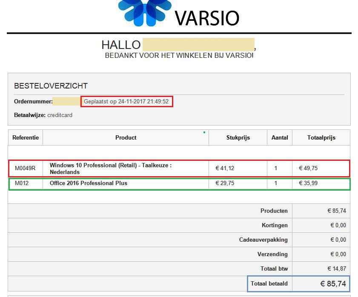Click the BESTELOVERZICHT heading

(51, 86)
